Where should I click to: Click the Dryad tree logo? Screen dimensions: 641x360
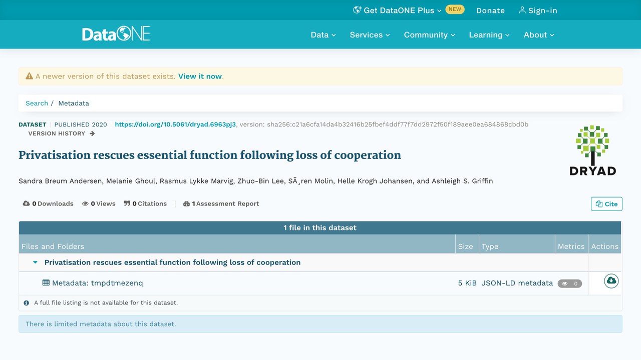pos(592,150)
